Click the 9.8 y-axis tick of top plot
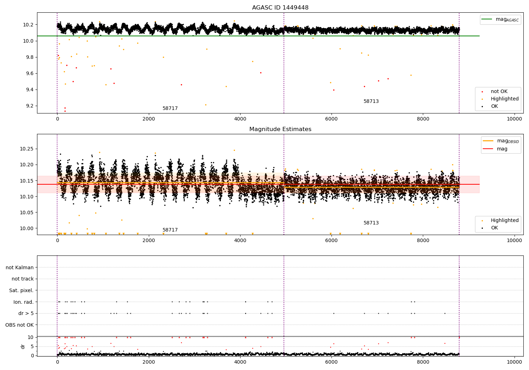This screenshot has width=529, height=370. [30, 57]
